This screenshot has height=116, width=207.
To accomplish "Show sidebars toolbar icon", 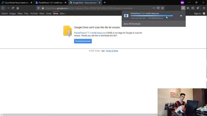I will point(193,8).
